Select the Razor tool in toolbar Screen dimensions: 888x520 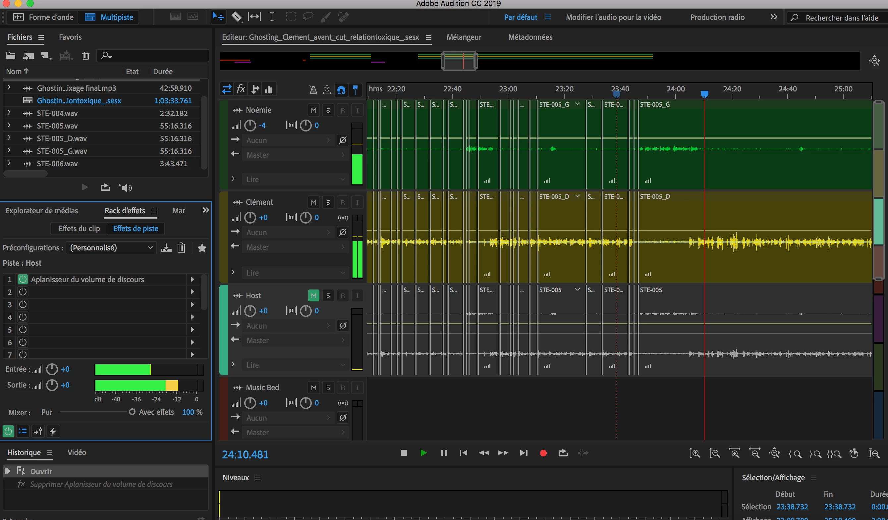pos(237,17)
